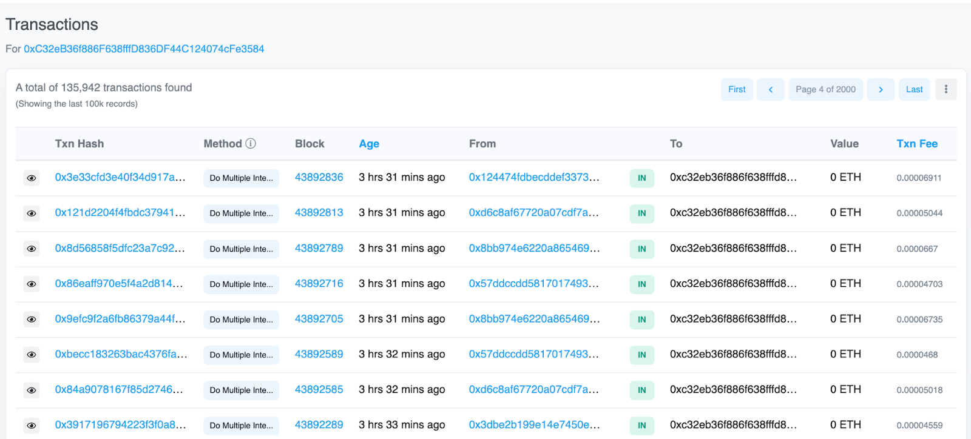The height and width of the screenshot is (439, 971).
Task: Sort by the Txn Fee column header
Action: coord(917,144)
